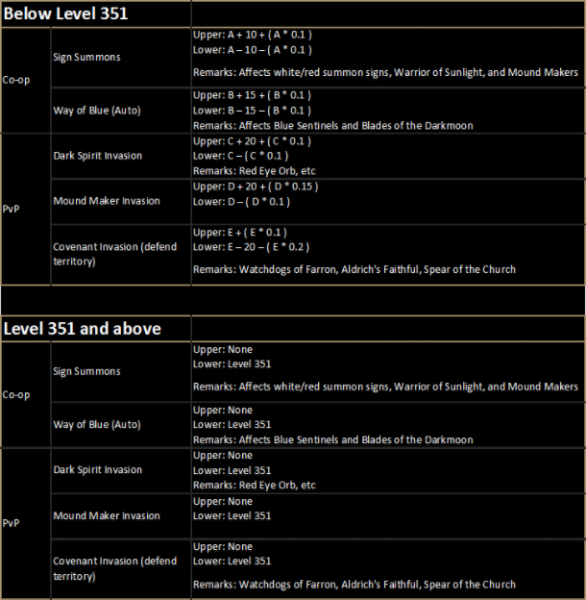Select "Dark Spirit Invasion" in the Below Level 351 table
The image size is (586, 600).
click(x=97, y=156)
